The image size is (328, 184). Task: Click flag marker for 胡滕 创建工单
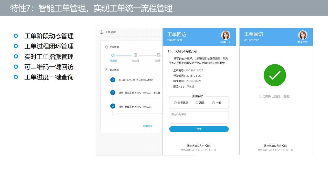(113, 106)
